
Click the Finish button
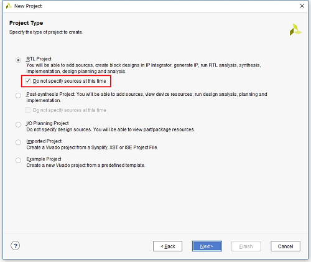[246, 246]
